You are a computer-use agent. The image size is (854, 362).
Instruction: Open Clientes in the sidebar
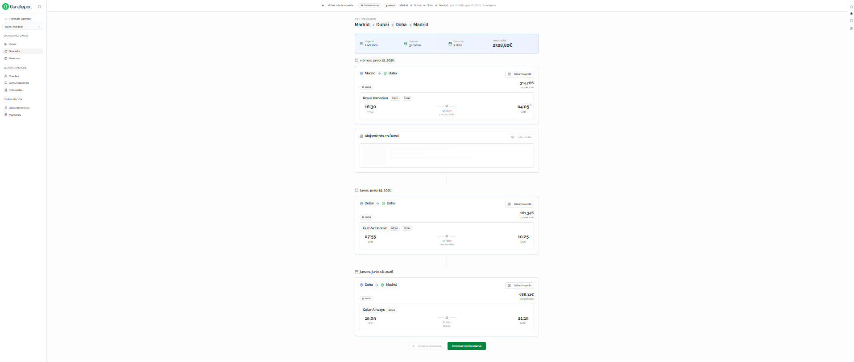[x=23, y=76]
